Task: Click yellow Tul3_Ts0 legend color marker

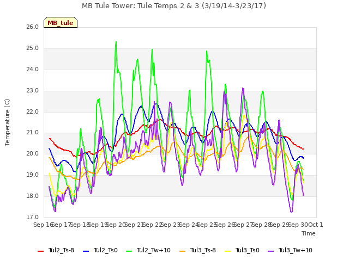Action: (228, 251)
